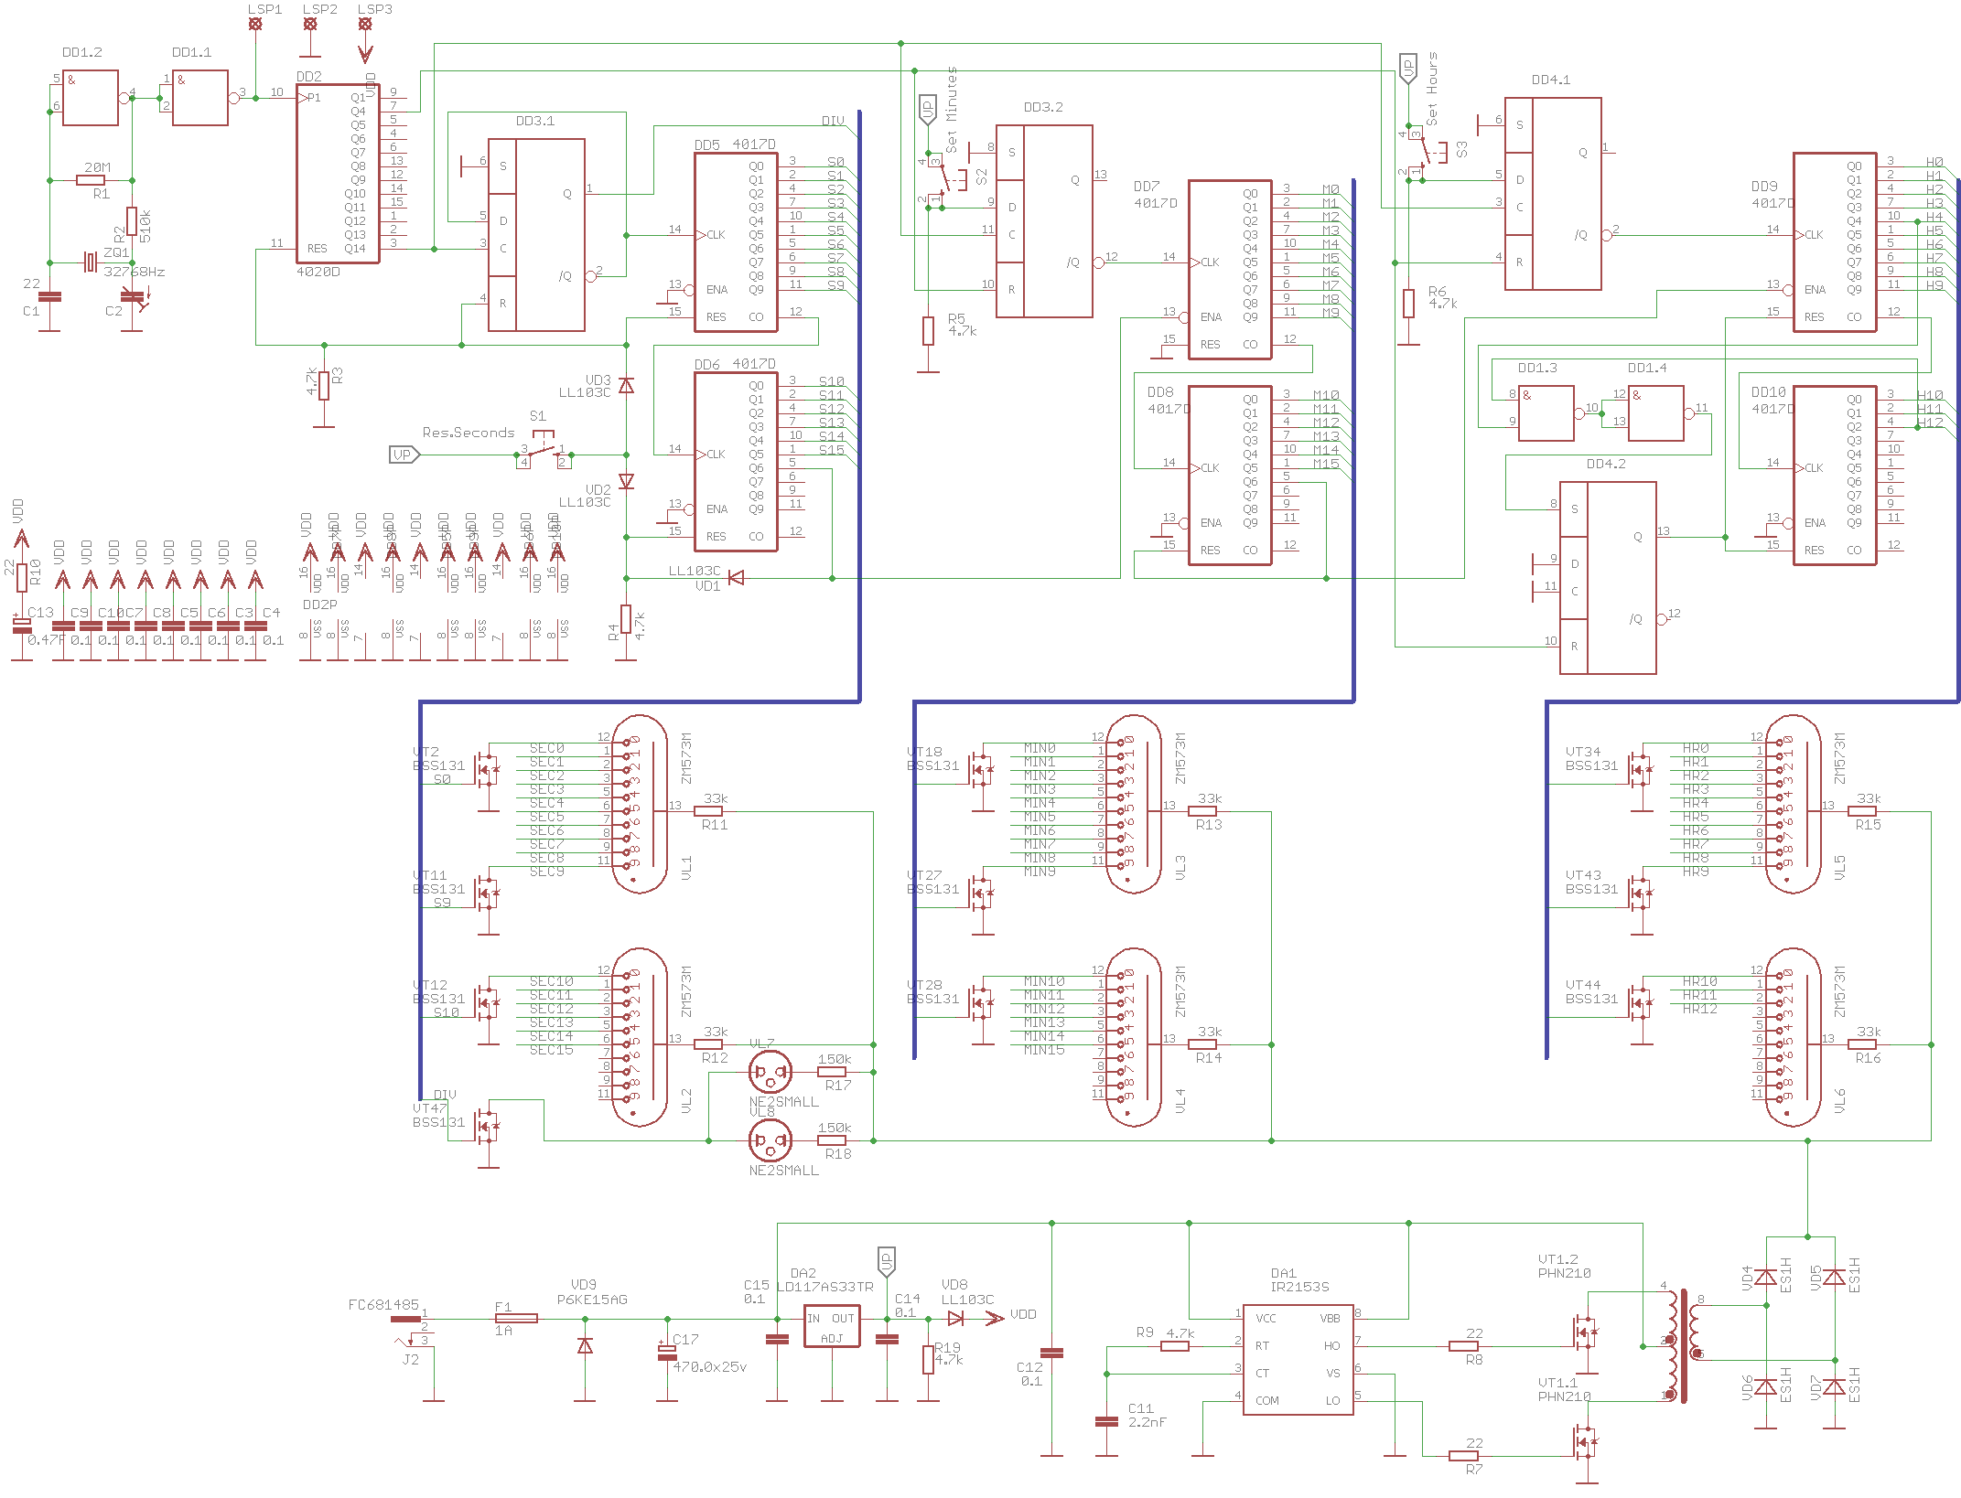Image resolution: width=1961 pixels, height=1498 pixels.
Task: Select the DD1.3 NAND gate
Action: [1546, 413]
